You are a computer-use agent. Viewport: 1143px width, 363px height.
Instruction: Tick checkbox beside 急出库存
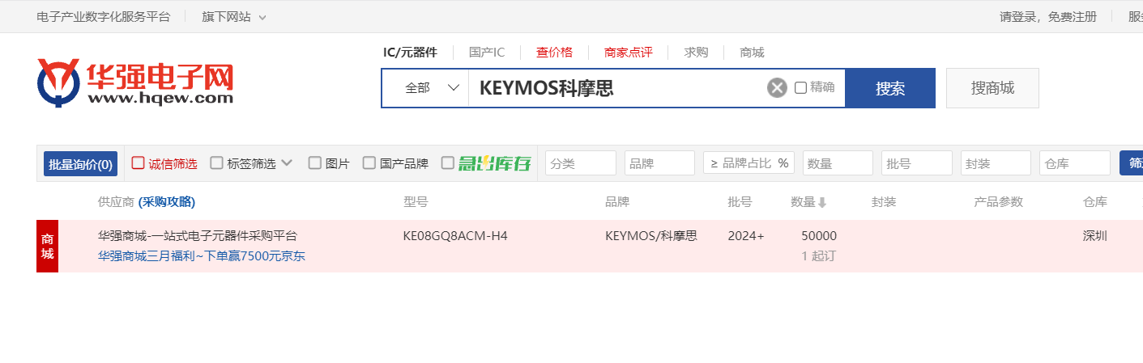(x=447, y=163)
